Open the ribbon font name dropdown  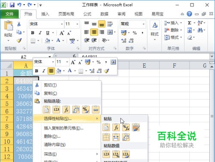point(62,24)
